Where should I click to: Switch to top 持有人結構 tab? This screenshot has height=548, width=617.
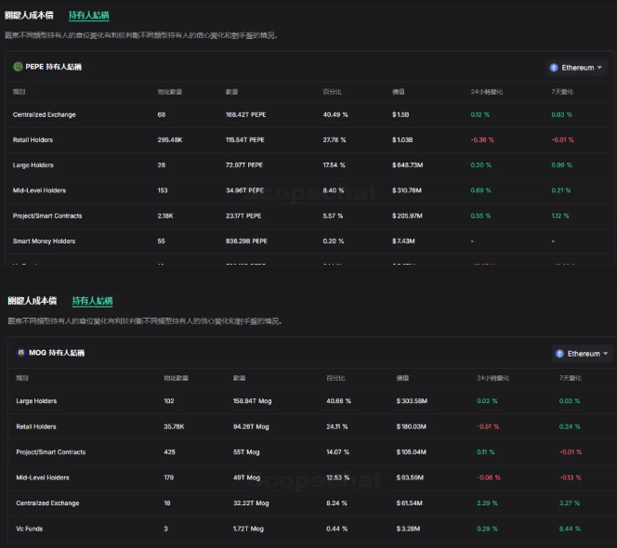tap(89, 16)
